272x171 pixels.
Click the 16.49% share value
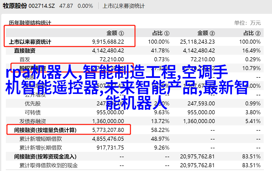(251, 51)
